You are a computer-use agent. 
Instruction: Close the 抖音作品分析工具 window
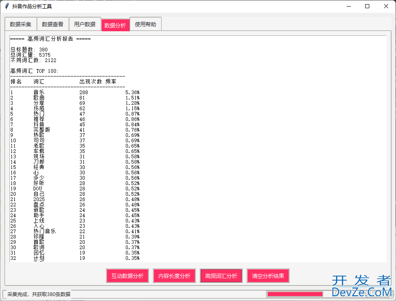click(x=386, y=6)
